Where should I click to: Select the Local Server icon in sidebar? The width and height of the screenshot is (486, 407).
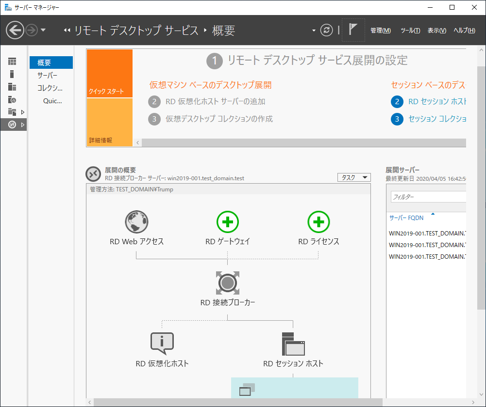coord(12,74)
